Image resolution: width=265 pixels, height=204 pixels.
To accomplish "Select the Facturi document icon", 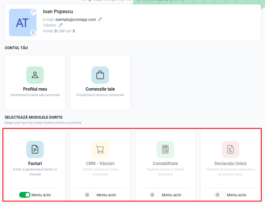I will pyautogui.click(x=35, y=149).
